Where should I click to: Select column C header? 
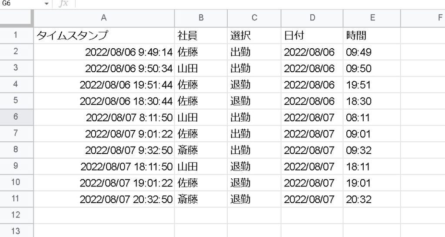pos(254,18)
